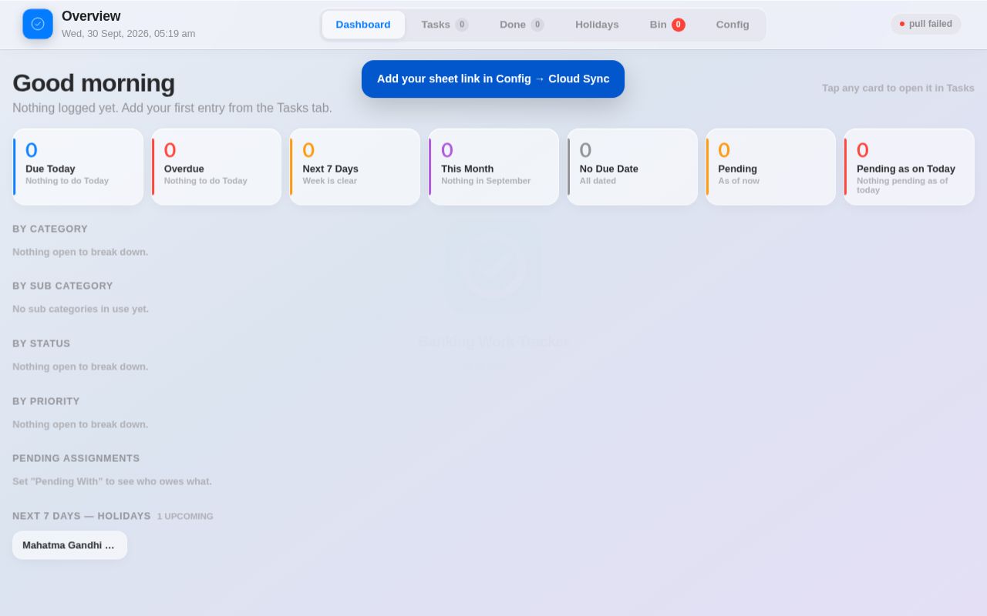Image resolution: width=987 pixels, height=616 pixels.
Task: Open the Config tab
Action: 733,25
